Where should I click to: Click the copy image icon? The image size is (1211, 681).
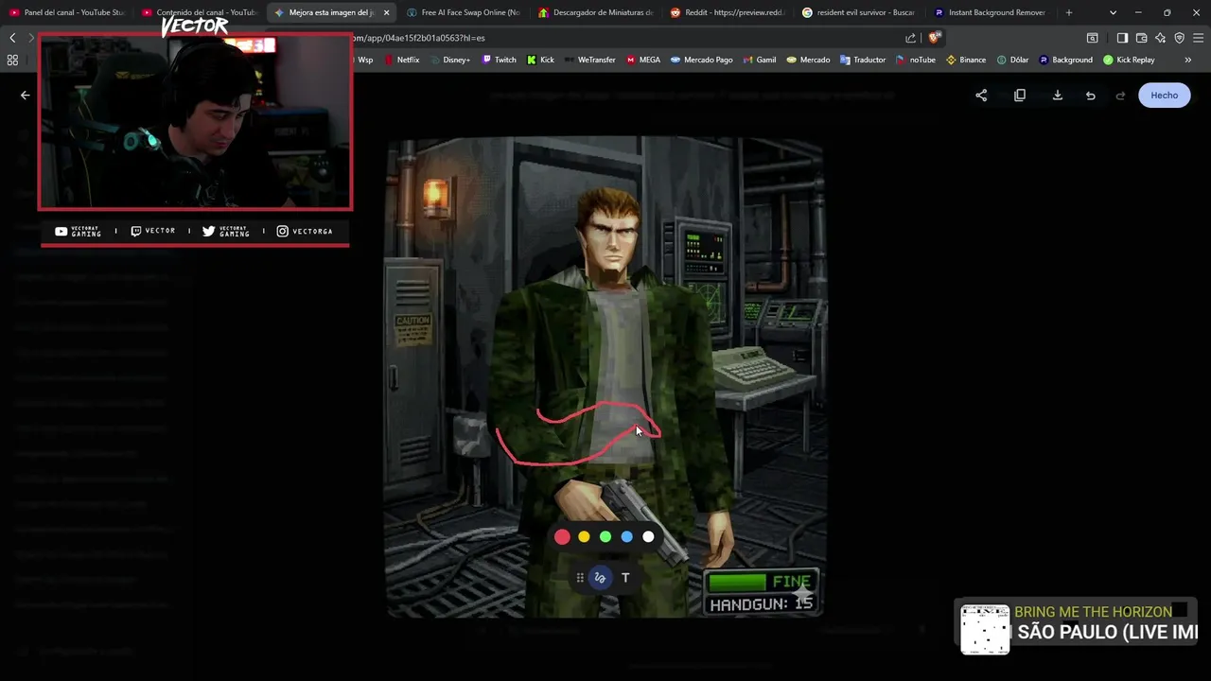(1020, 96)
